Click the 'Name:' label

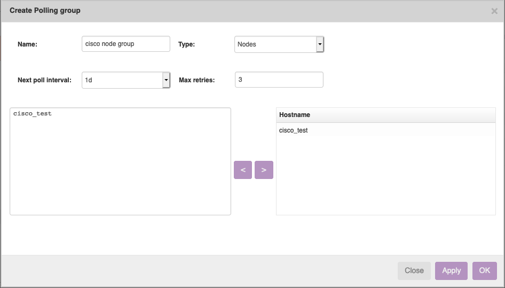(27, 44)
